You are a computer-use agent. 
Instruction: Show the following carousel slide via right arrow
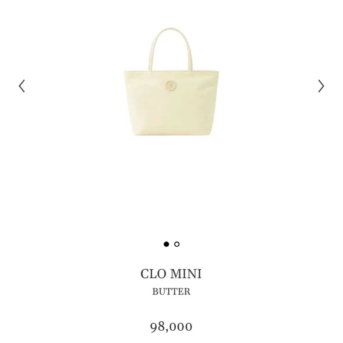(321, 86)
